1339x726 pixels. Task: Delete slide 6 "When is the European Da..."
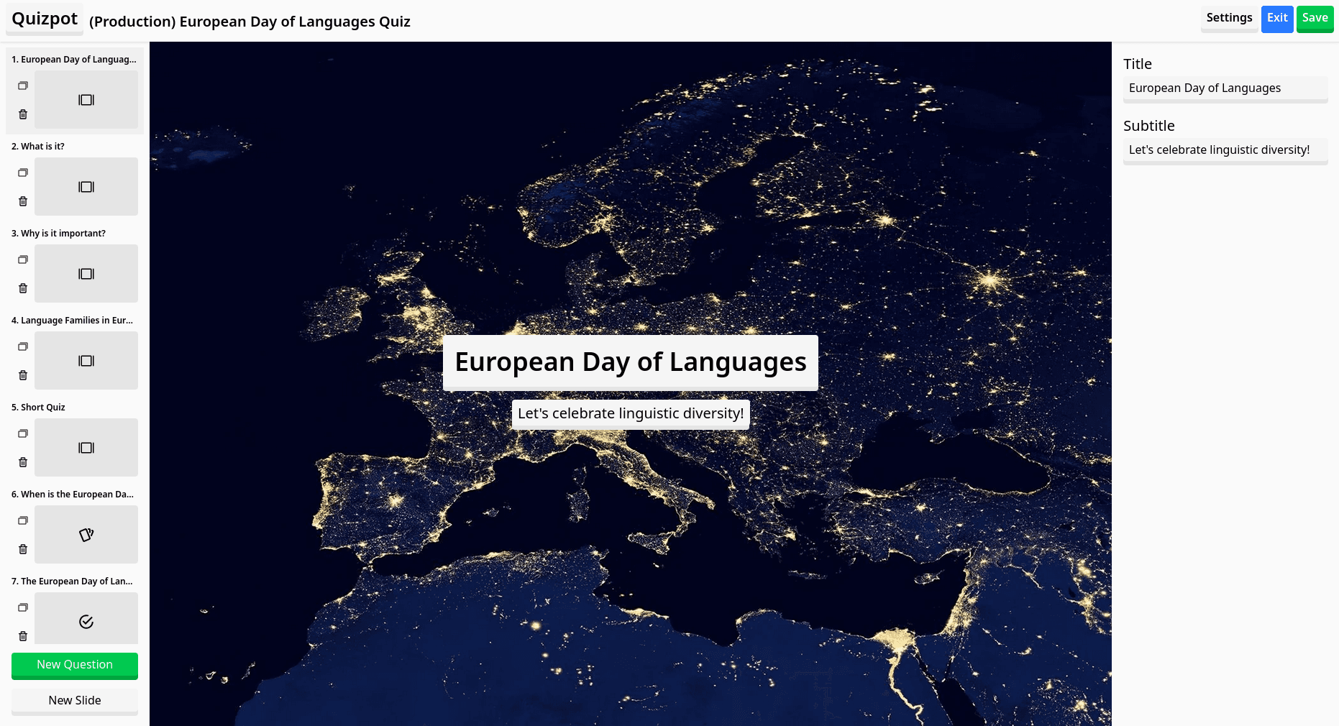coord(23,549)
